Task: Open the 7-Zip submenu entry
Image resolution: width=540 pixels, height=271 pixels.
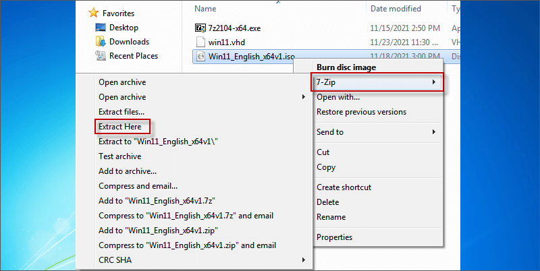Action: coord(377,82)
